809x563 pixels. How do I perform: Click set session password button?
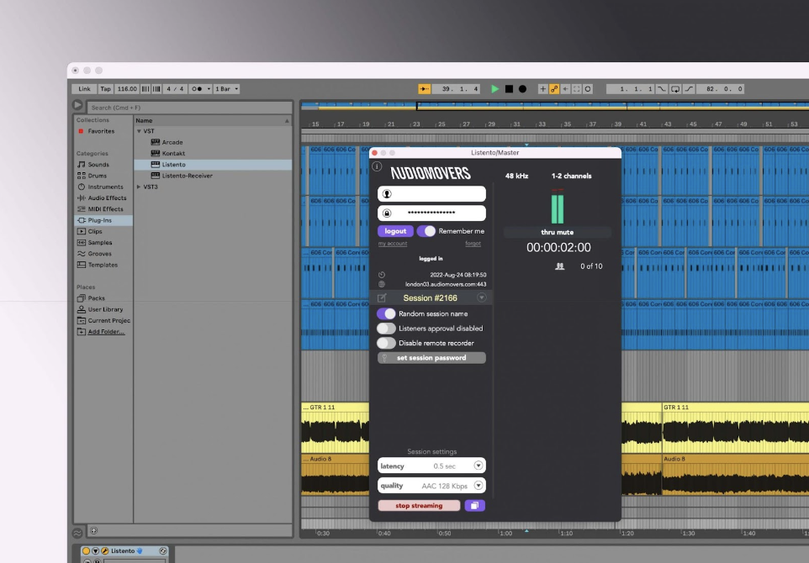(x=431, y=358)
